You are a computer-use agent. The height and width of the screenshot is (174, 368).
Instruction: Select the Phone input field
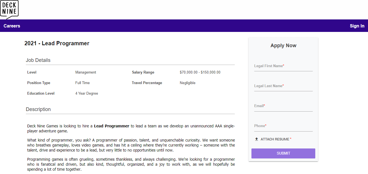[283, 126]
